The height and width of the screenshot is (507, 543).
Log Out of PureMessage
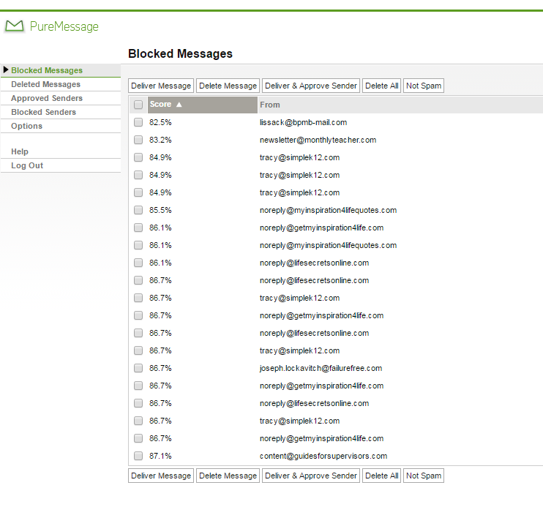pyautogui.click(x=27, y=165)
